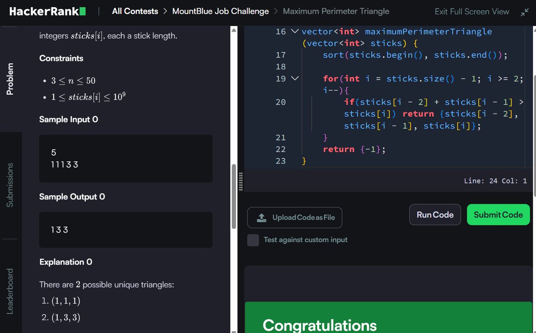The height and width of the screenshot is (333, 536).
Task: Open the Submissions side tab
Action: [10, 185]
